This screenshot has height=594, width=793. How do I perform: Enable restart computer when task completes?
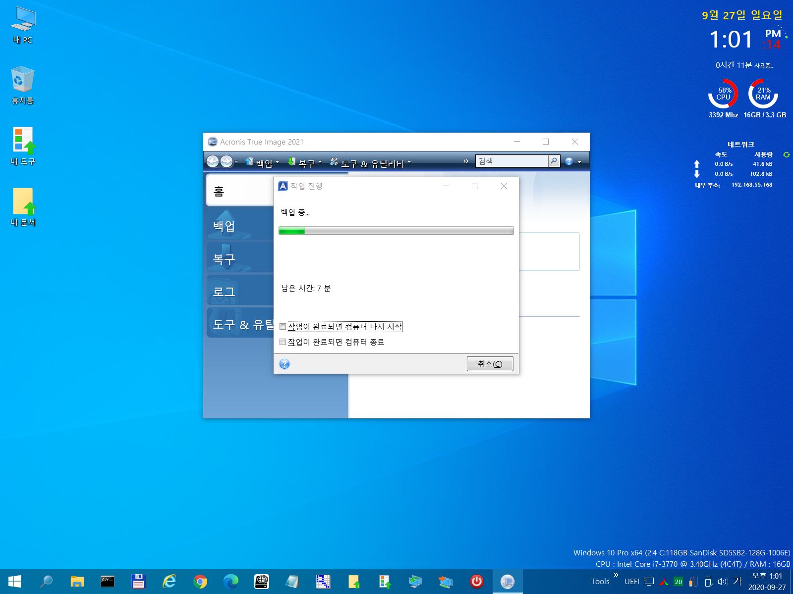pos(283,327)
